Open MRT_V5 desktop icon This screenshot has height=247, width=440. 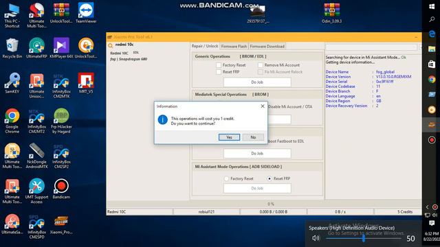point(86,83)
